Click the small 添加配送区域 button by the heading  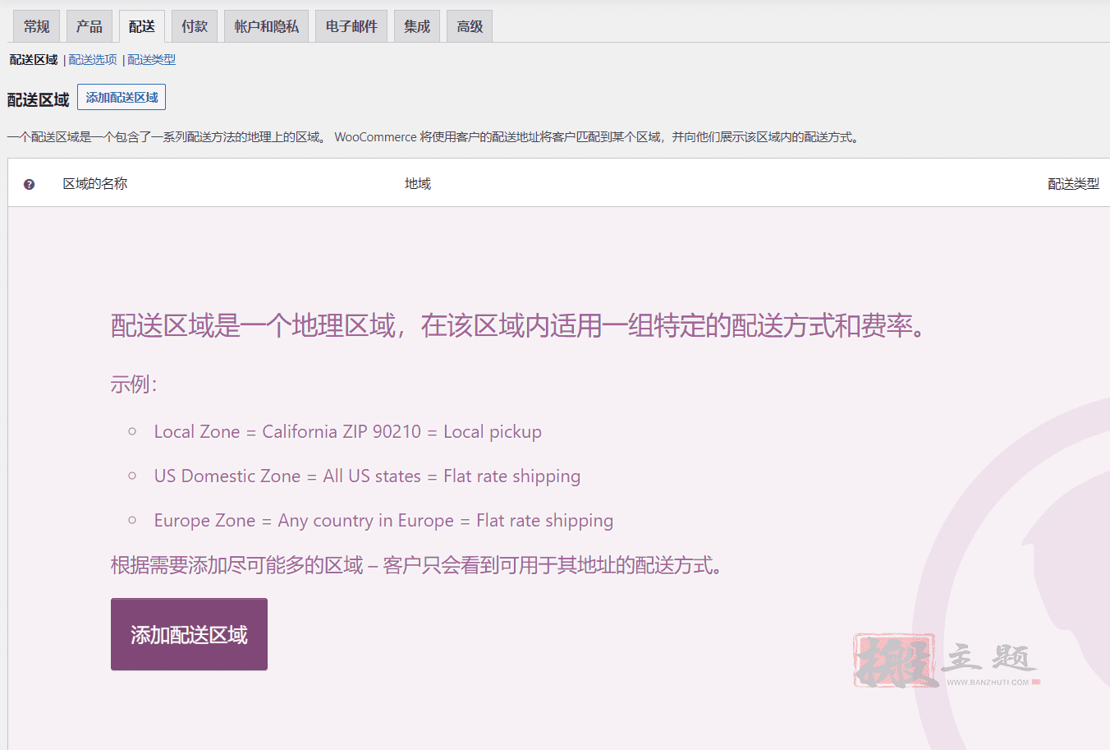[122, 97]
